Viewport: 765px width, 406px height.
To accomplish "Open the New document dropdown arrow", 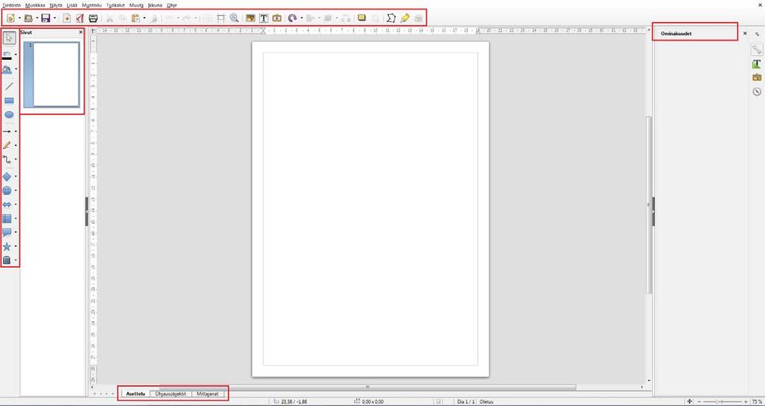I will tap(19, 18).
